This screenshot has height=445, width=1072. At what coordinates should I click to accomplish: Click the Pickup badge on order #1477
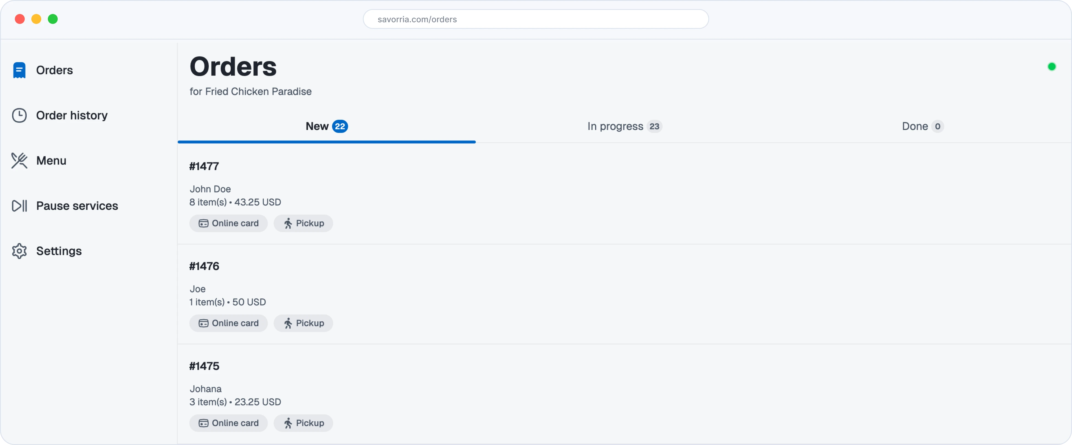coord(303,223)
